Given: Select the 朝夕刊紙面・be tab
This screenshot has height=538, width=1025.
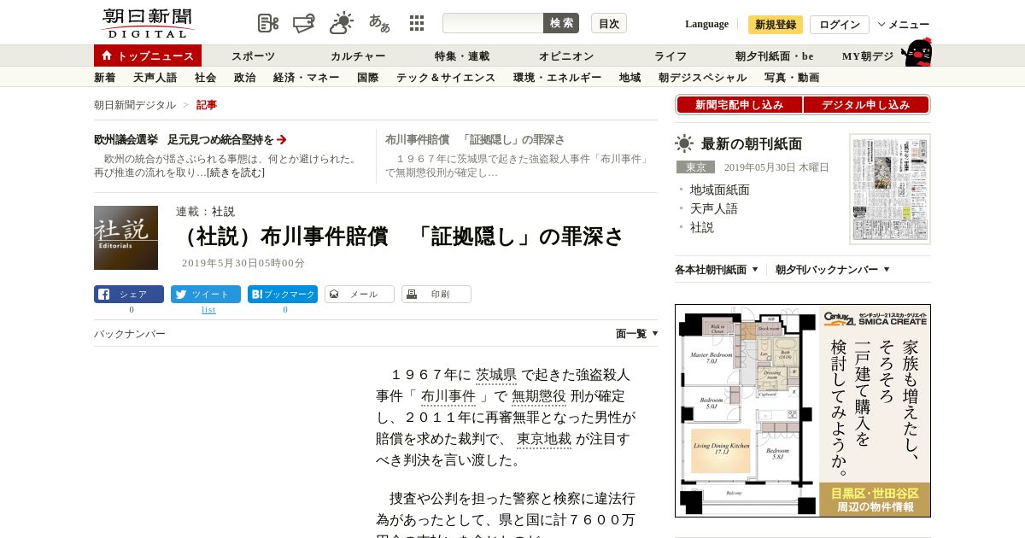Looking at the screenshot, I should pos(775,56).
